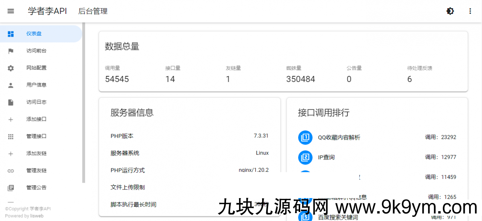The image size is (482, 221).
Task: Click the flag icon for 访问前台
Action: (x=11, y=51)
